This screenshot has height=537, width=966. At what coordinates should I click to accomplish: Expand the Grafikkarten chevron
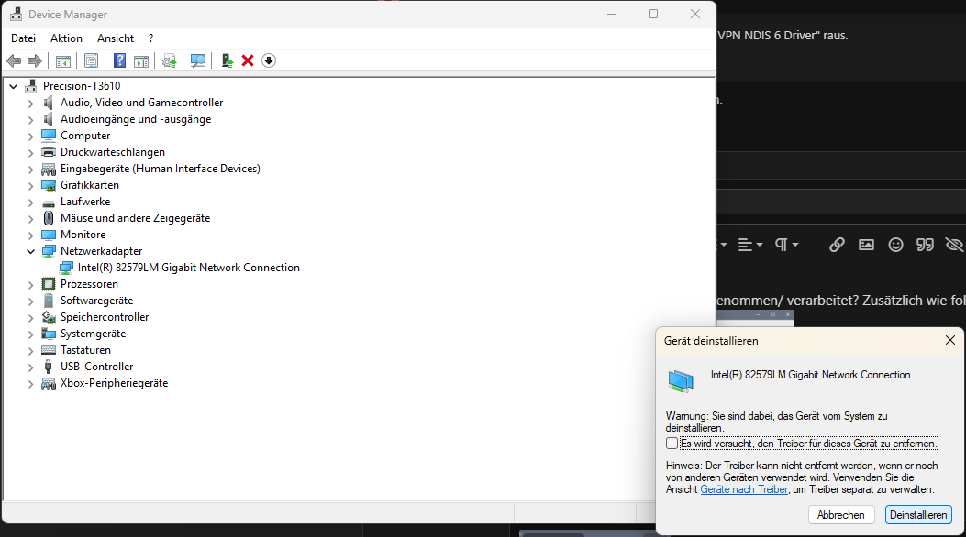31,186
